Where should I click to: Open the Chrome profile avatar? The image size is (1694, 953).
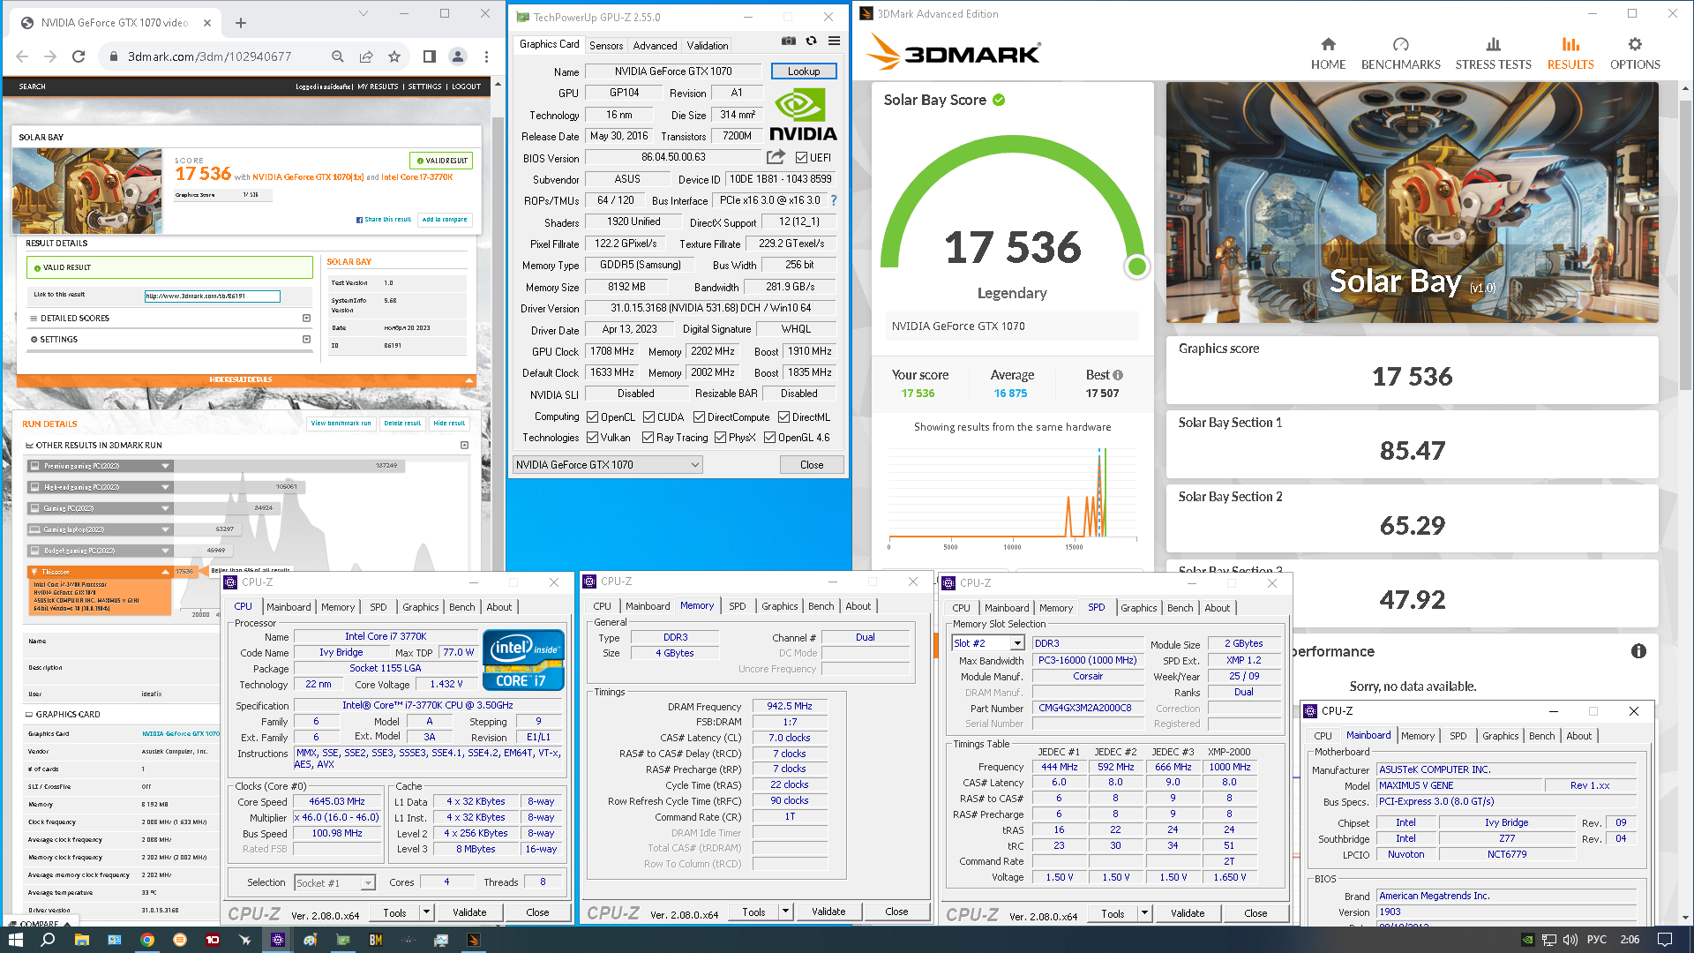458,56
